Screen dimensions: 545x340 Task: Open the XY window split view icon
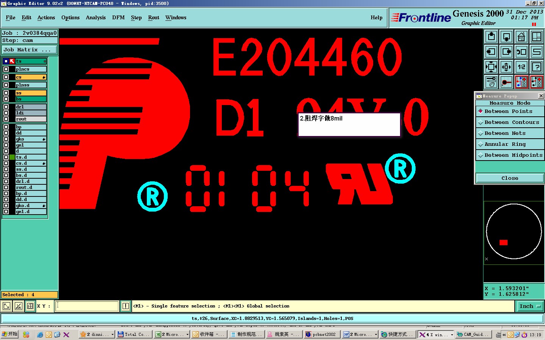(537, 37)
